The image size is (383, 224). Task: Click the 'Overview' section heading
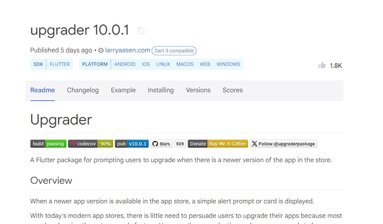51,180
